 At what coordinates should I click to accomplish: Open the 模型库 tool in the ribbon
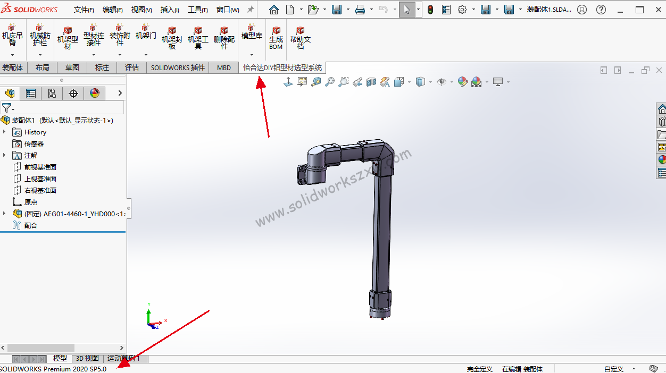[251, 34]
